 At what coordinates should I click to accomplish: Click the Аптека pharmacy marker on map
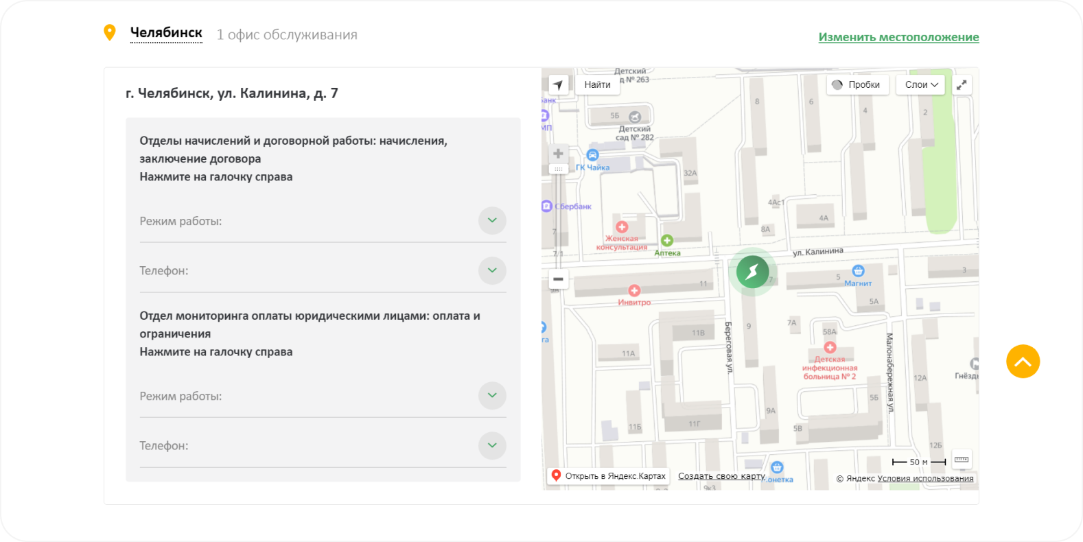[666, 241]
